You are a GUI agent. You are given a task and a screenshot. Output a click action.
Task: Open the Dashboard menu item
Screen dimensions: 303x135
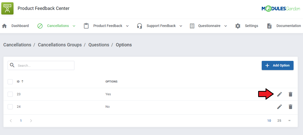click(20, 26)
